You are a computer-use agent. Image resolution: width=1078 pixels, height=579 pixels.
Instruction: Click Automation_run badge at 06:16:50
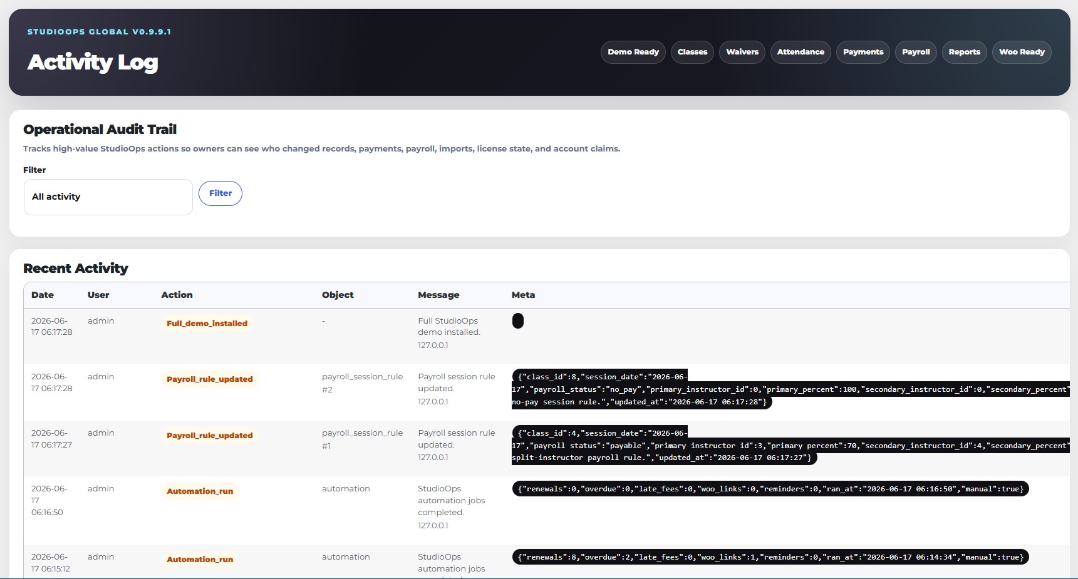point(200,491)
